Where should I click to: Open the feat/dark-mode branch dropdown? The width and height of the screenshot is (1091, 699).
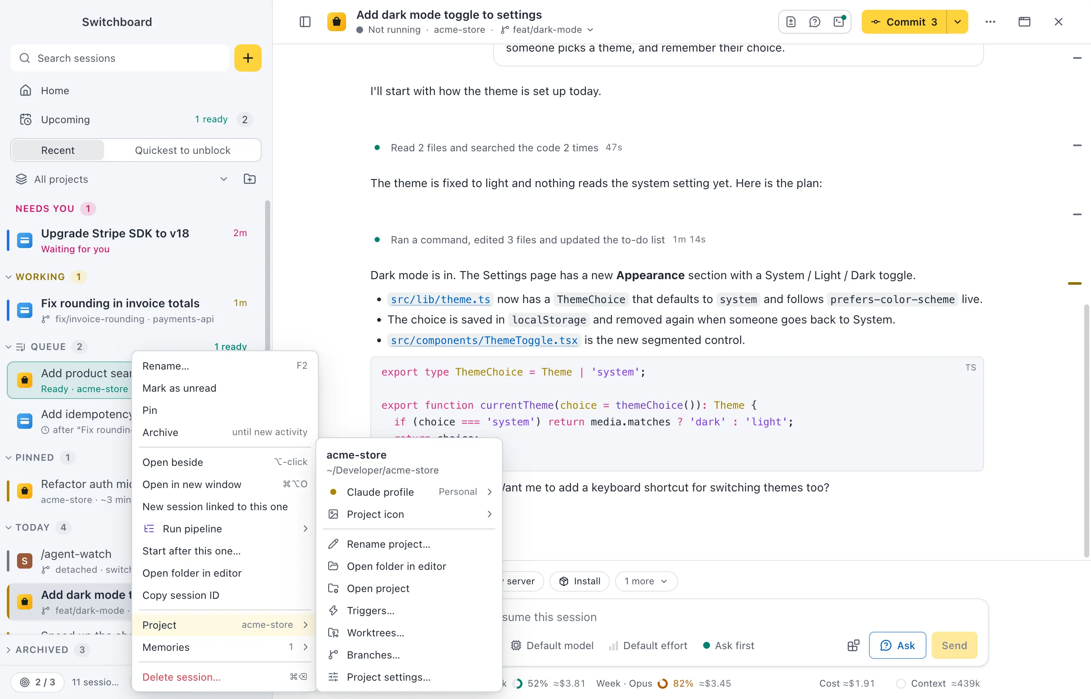547,29
